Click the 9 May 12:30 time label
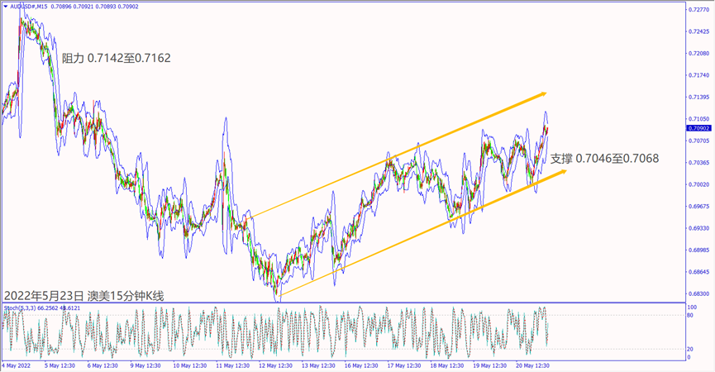The image size is (715, 372). pos(145,365)
